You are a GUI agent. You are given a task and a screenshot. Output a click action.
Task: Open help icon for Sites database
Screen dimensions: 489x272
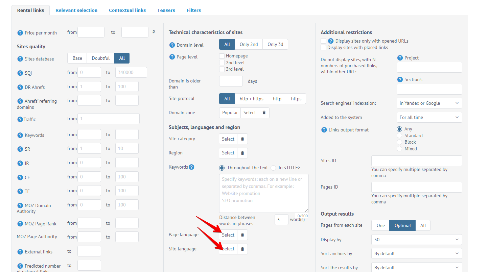click(20, 59)
